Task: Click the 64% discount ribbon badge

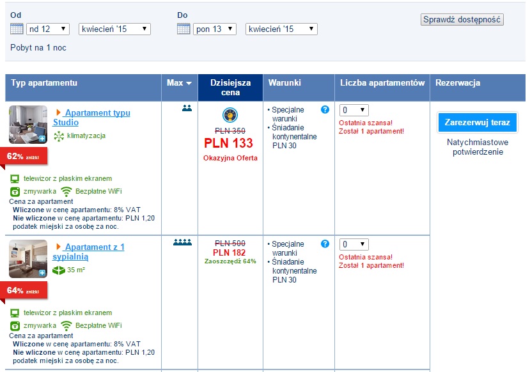Action: tap(23, 291)
